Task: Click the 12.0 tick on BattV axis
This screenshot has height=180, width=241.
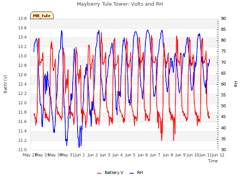Action: (x=23, y=103)
